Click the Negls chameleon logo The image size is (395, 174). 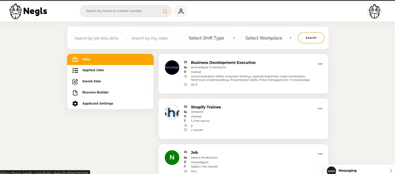(16, 11)
